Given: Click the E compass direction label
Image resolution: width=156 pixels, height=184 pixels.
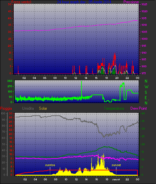Looking at the screenshot, I should (x=146, y=98).
